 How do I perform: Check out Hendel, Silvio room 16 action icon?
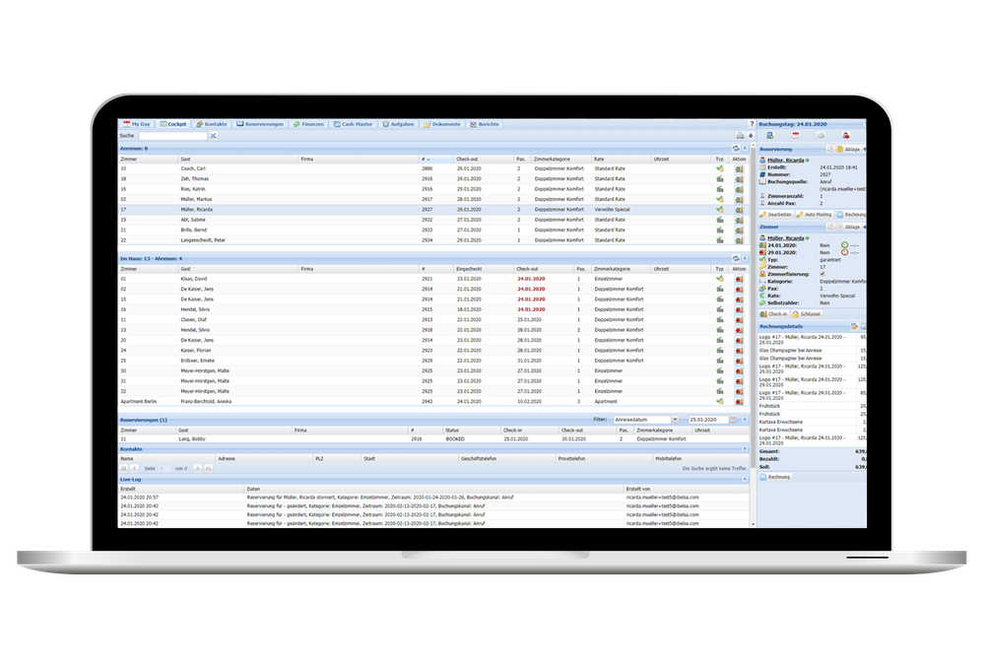pyautogui.click(x=740, y=309)
